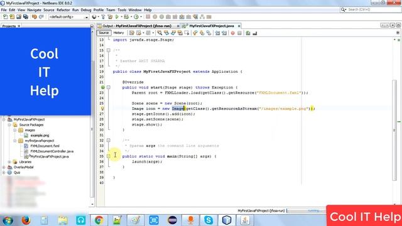Open Firefox from the taskbar
Image resolution: width=402 pixels, height=226 pixels.
26,220
